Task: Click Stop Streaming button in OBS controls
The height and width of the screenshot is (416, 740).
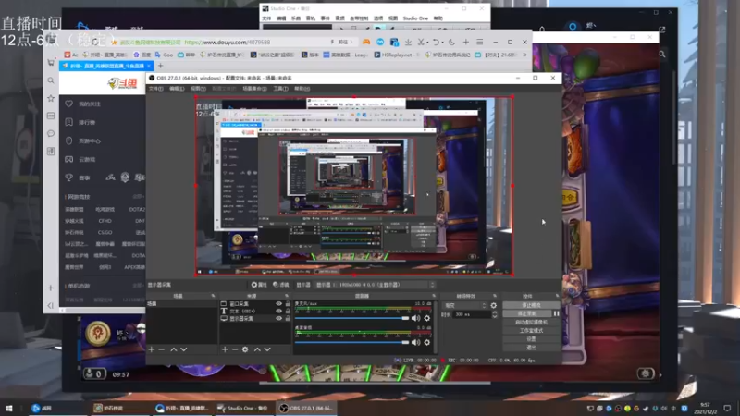Action: coord(531,305)
